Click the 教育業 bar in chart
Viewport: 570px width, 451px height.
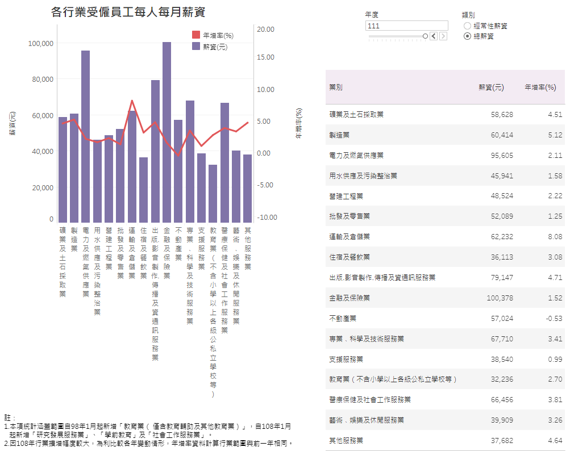(x=213, y=194)
